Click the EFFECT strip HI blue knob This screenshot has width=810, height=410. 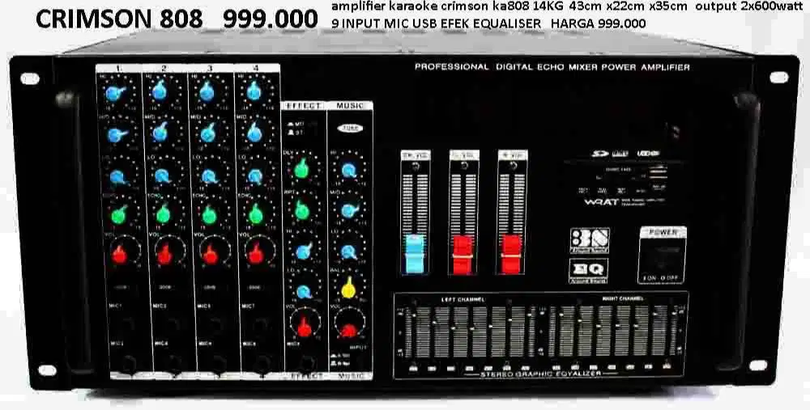point(304,251)
